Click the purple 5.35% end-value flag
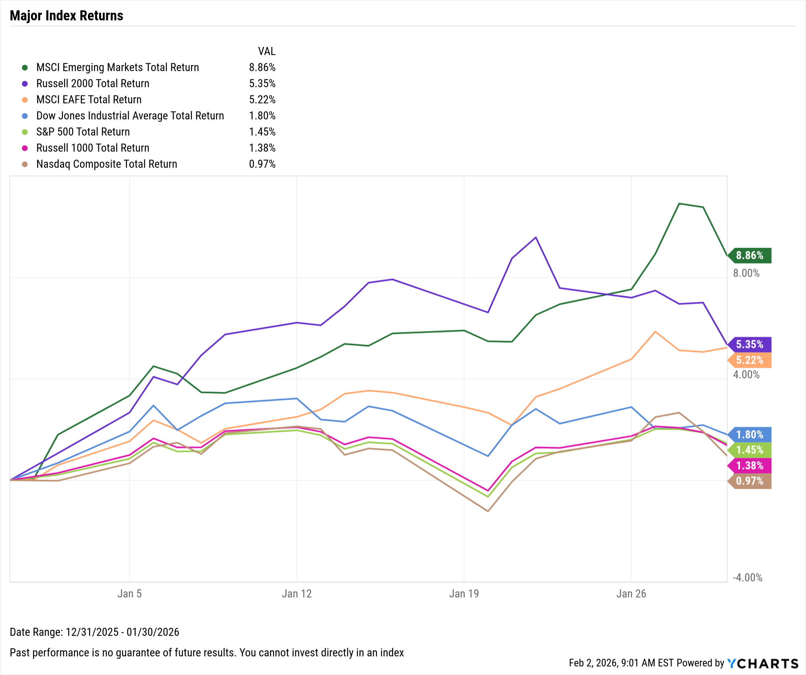Screen dimensions: 806x675 coord(750,344)
